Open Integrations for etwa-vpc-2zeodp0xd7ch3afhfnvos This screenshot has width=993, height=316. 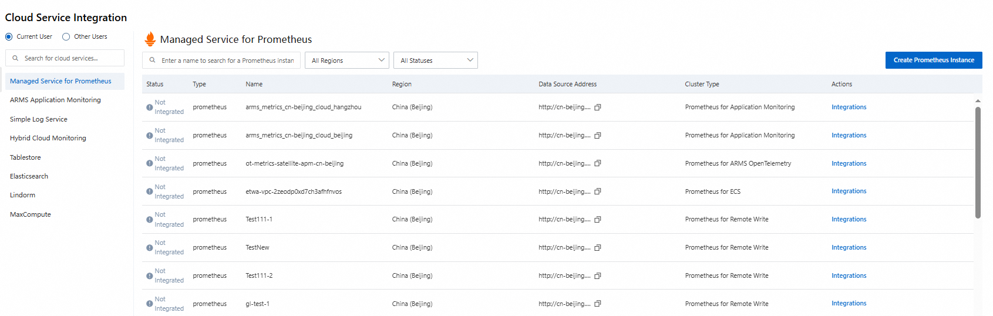click(849, 191)
